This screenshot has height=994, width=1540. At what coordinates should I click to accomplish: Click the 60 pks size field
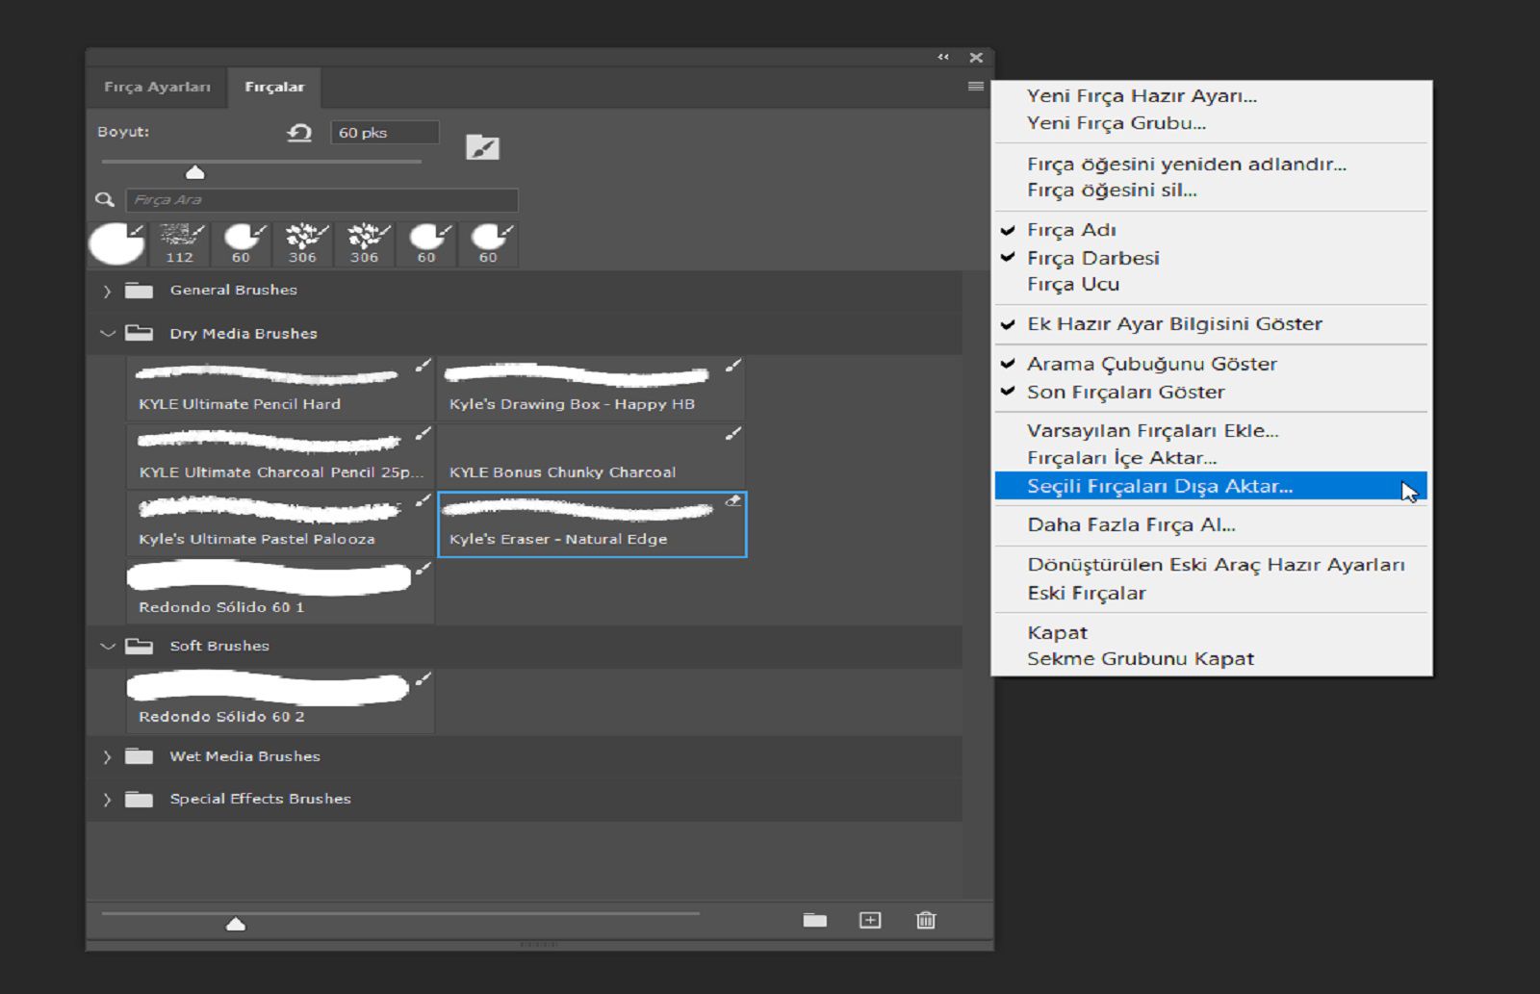click(385, 133)
